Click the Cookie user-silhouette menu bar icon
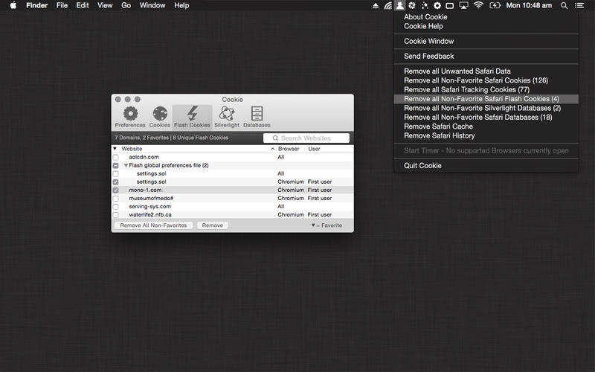The width and height of the screenshot is (595, 372). [x=399, y=5]
